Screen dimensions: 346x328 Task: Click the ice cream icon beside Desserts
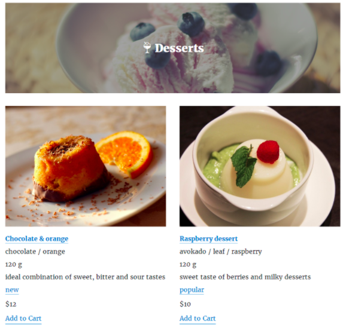point(147,48)
